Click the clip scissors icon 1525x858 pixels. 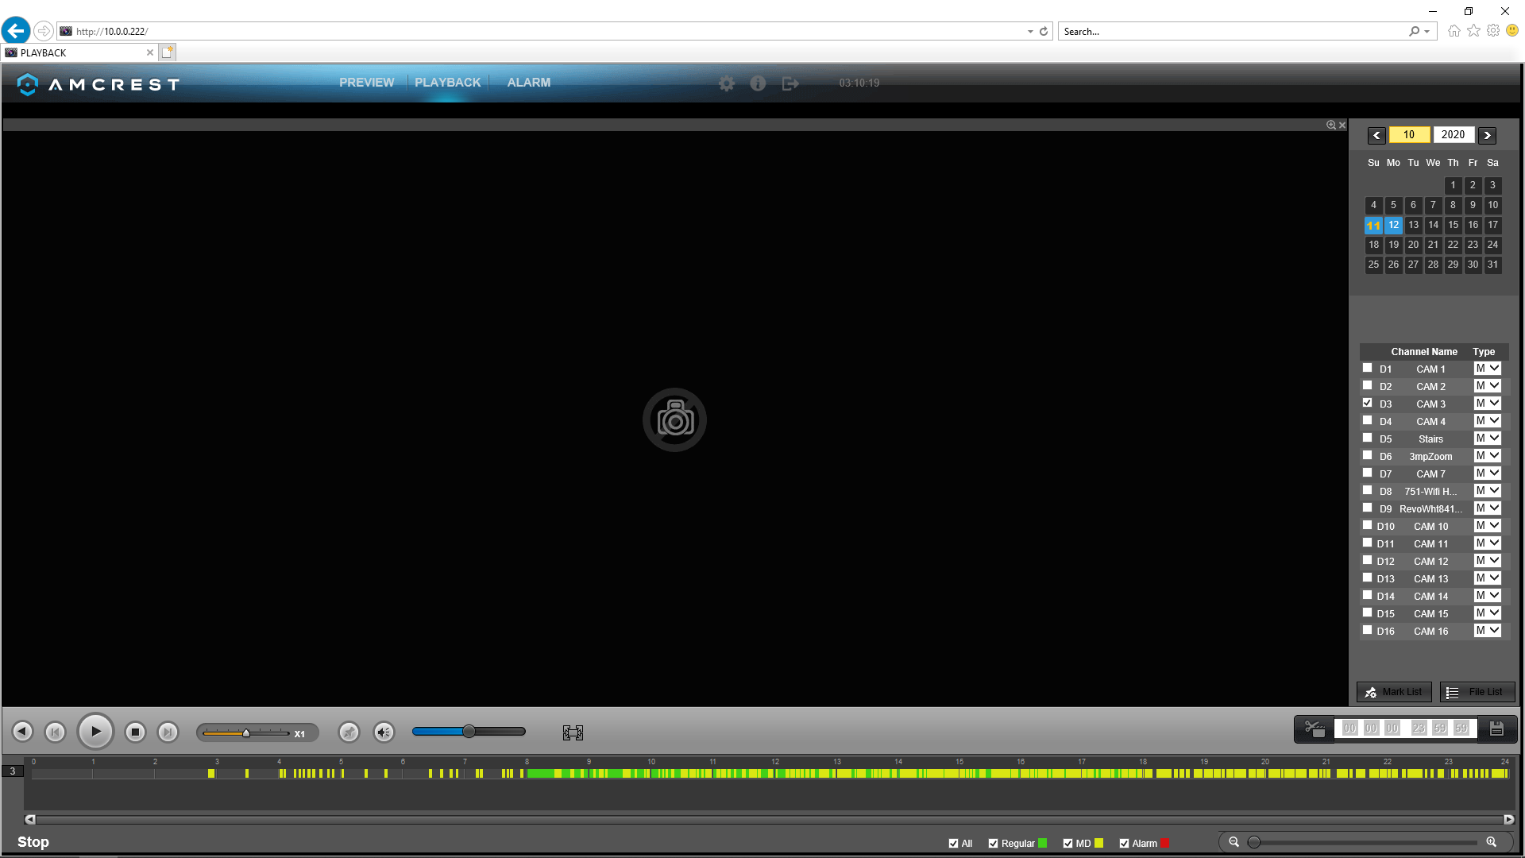1315,729
